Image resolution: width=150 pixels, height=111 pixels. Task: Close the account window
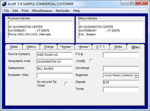142,3
